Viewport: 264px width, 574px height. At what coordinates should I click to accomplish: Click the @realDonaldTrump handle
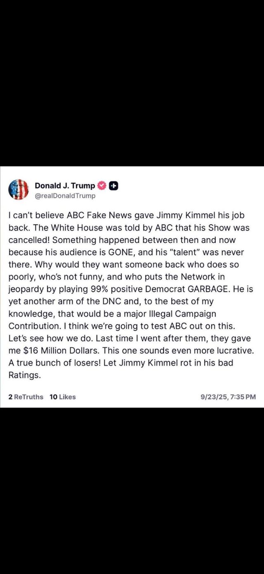tap(65, 196)
